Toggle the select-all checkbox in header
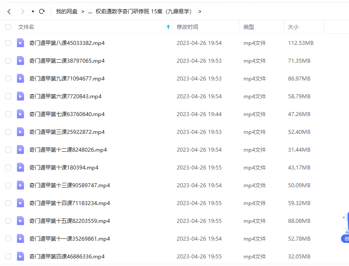This screenshot has width=349, height=266. [8, 27]
